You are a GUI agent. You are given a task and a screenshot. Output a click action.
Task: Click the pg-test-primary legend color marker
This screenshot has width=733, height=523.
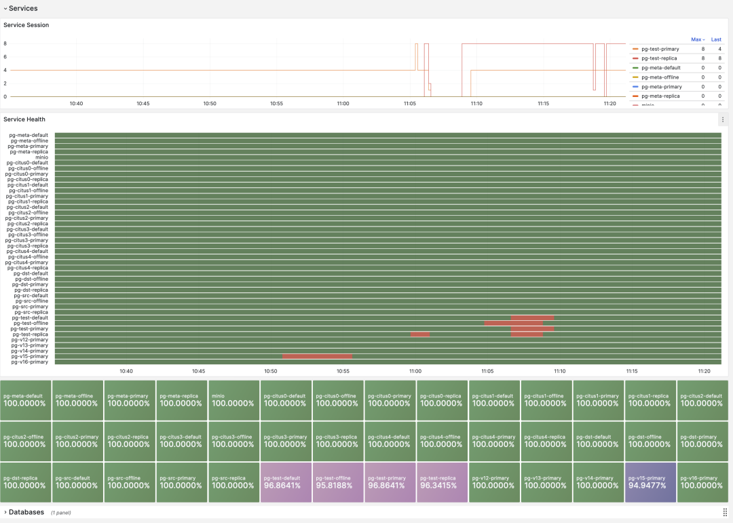pyautogui.click(x=635, y=49)
